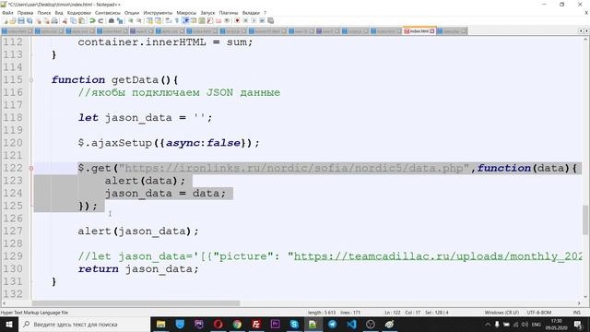Click 'return jason_data;' on line 130
590x332 pixels.
coord(138,268)
